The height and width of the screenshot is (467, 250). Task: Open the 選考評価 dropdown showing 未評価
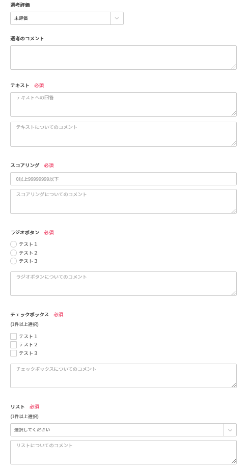point(67,18)
